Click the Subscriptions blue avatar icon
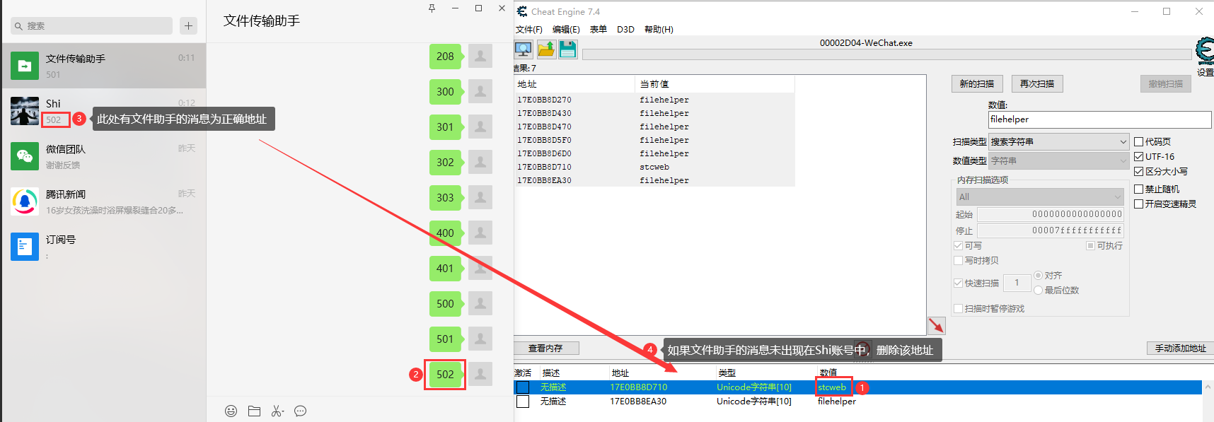The height and width of the screenshot is (422, 1214). click(25, 247)
